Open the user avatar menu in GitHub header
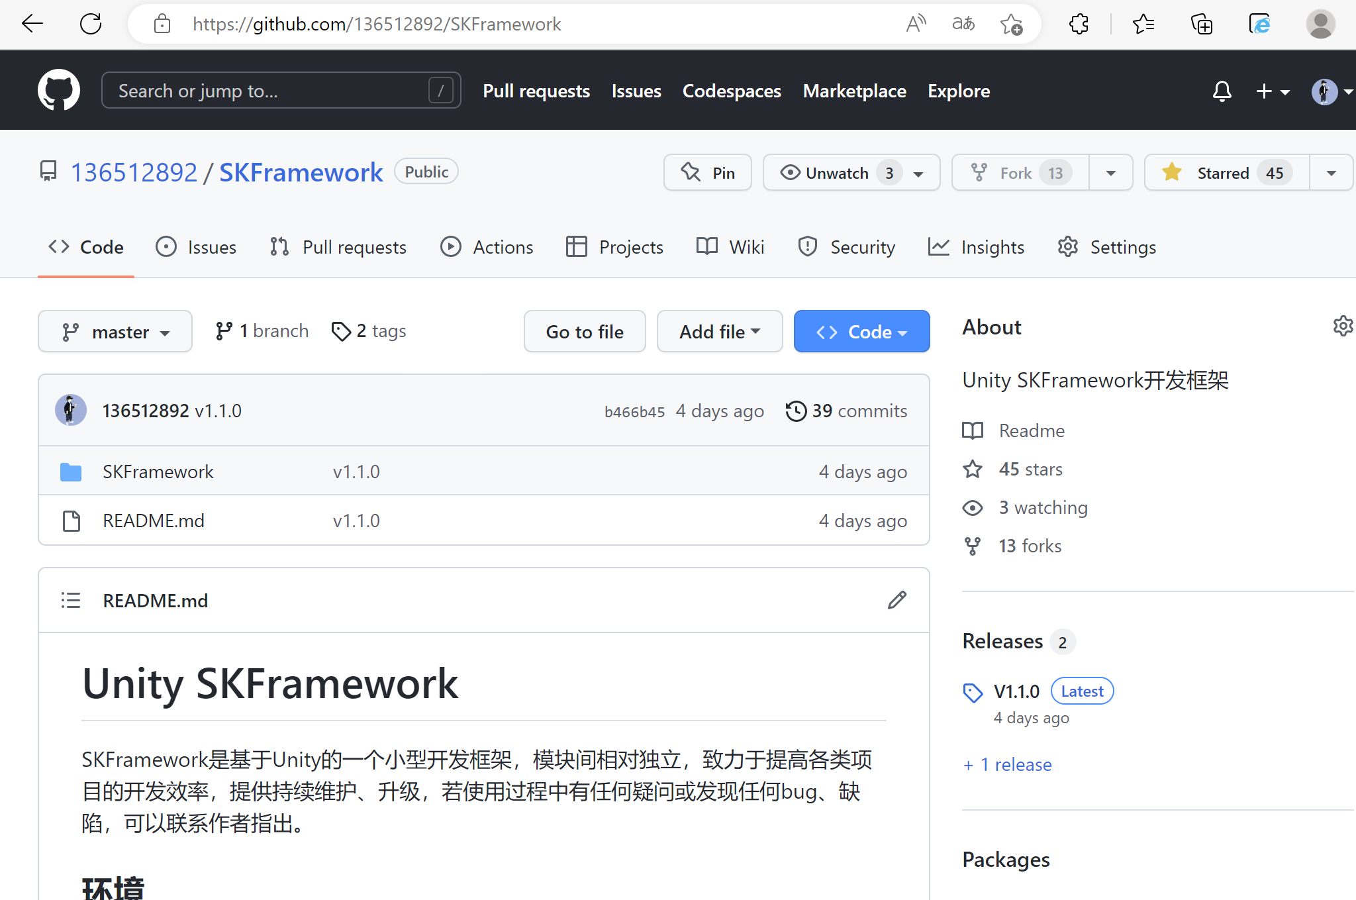Viewport: 1356px width, 900px height. pos(1332,91)
